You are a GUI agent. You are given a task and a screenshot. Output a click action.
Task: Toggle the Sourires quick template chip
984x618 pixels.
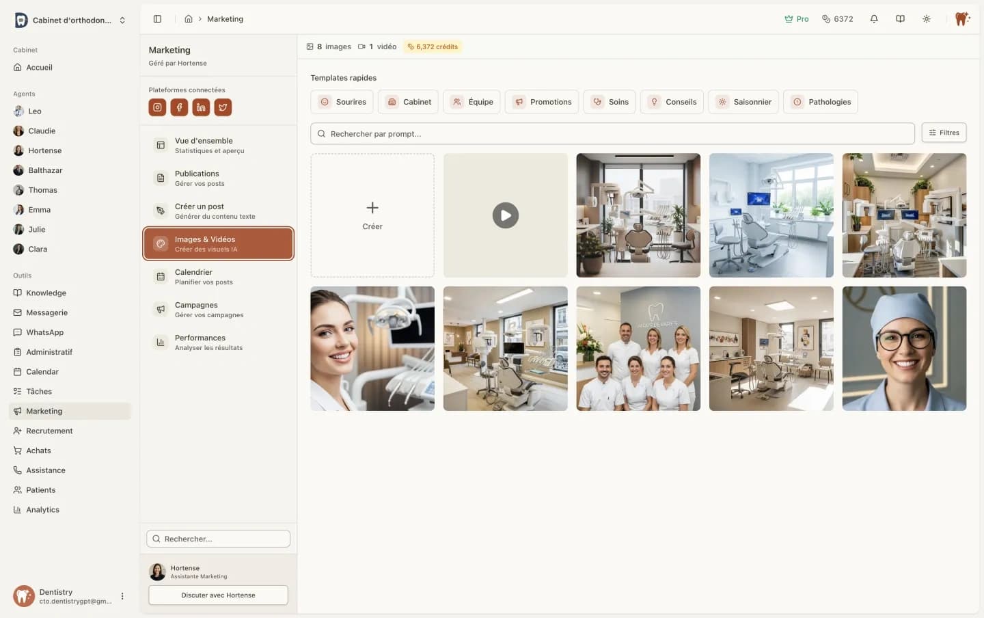tap(342, 102)
